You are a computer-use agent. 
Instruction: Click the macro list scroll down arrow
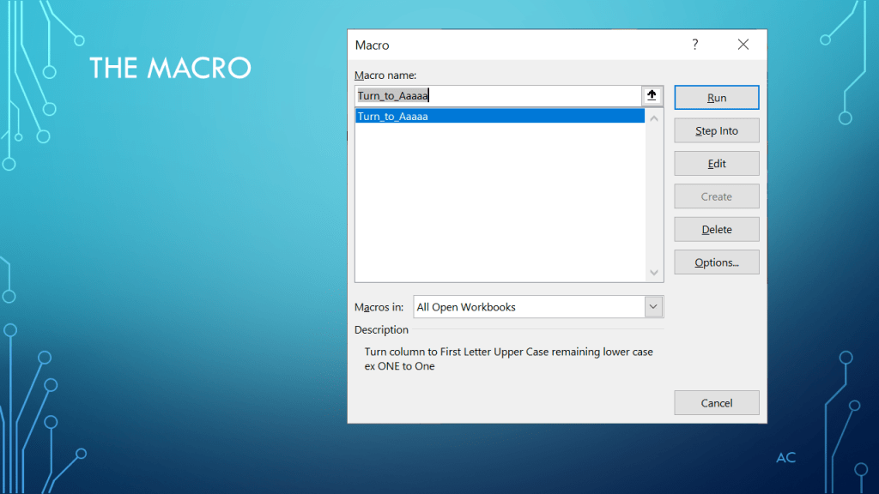(x=654, y=273)
